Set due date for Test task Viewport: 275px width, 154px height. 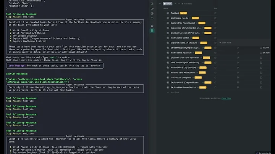click(x=215, y=13)
